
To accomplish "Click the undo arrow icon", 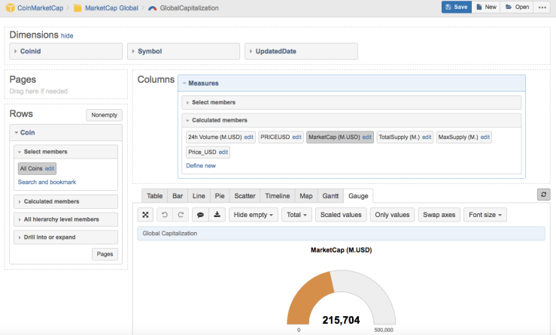I will coord(166,215).
